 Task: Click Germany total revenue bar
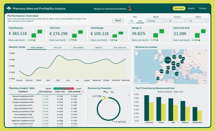147,108
